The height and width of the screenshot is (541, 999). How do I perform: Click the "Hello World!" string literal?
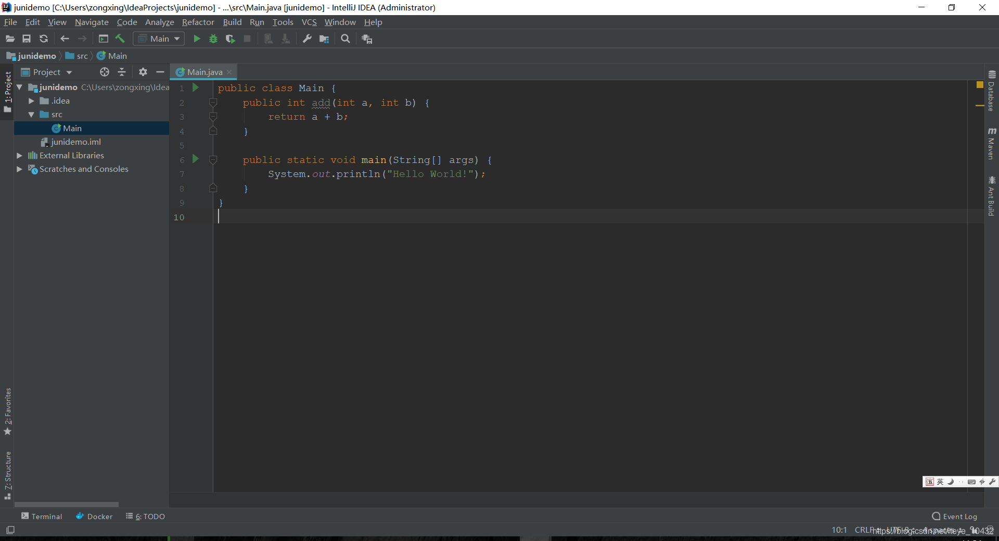[430, 174]
